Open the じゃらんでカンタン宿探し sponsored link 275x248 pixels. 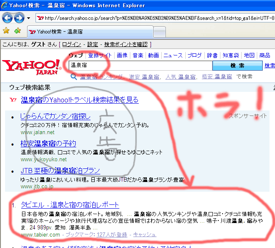tap(55, 116)
